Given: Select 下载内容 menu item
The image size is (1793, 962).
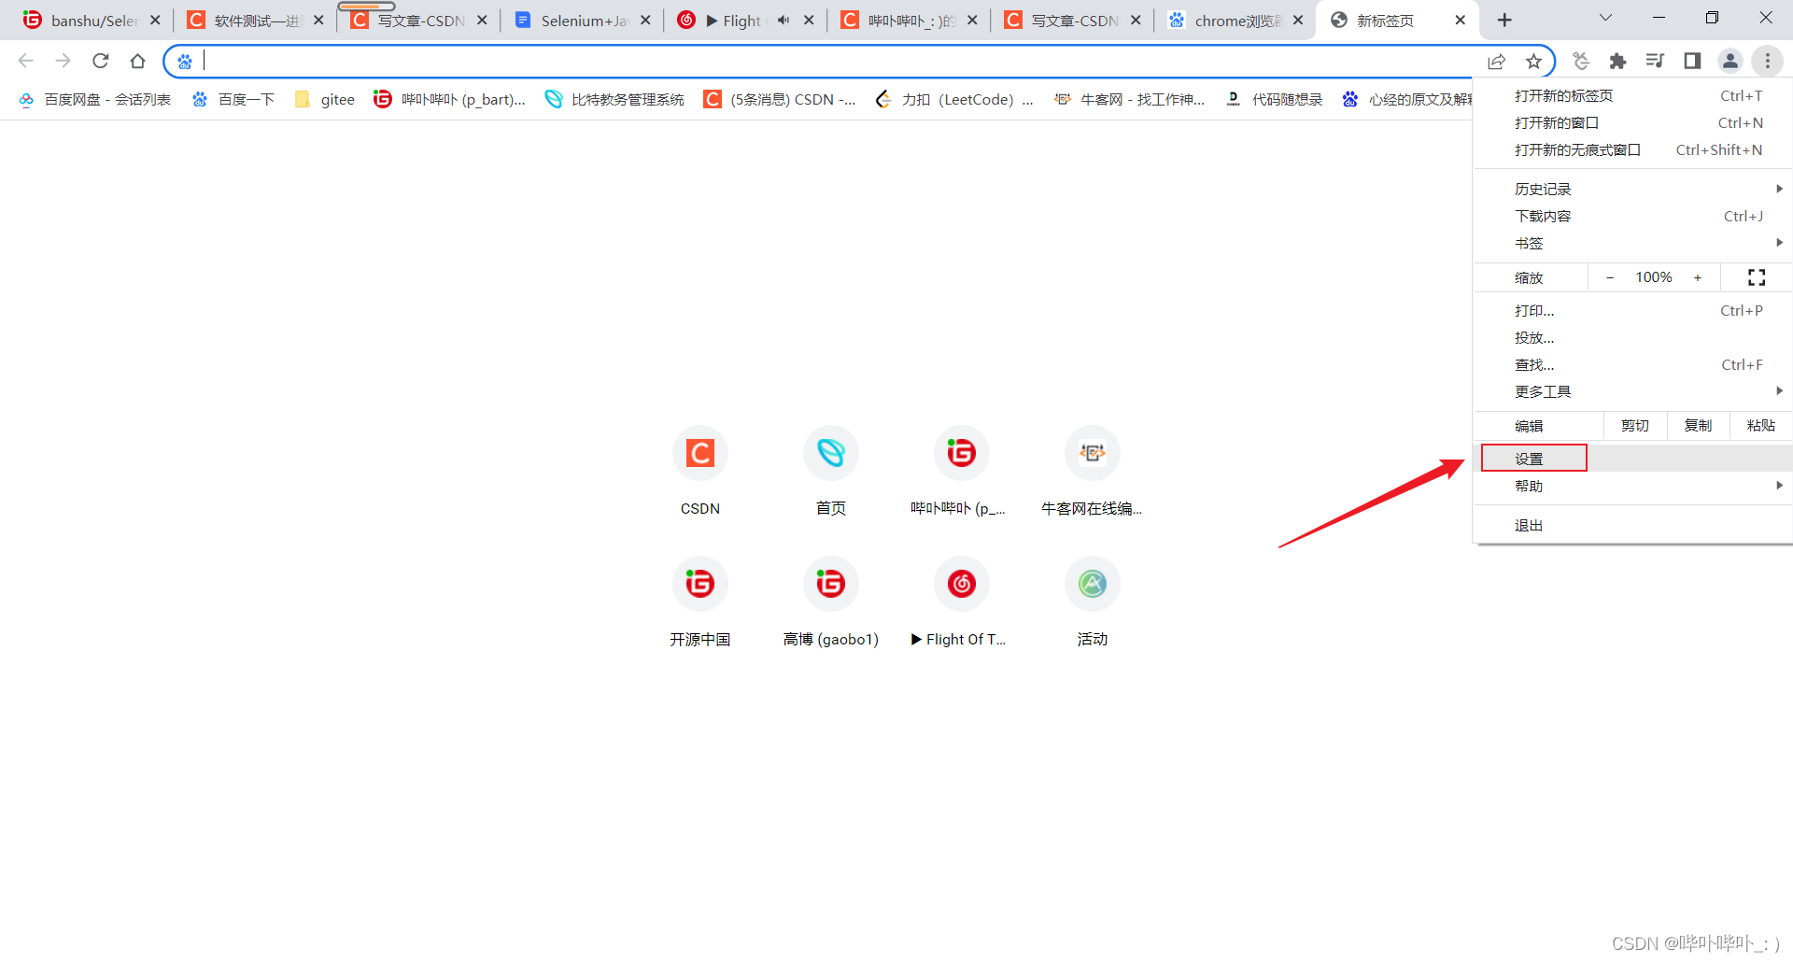Looking at the screenshot, I should point(1632,216).
